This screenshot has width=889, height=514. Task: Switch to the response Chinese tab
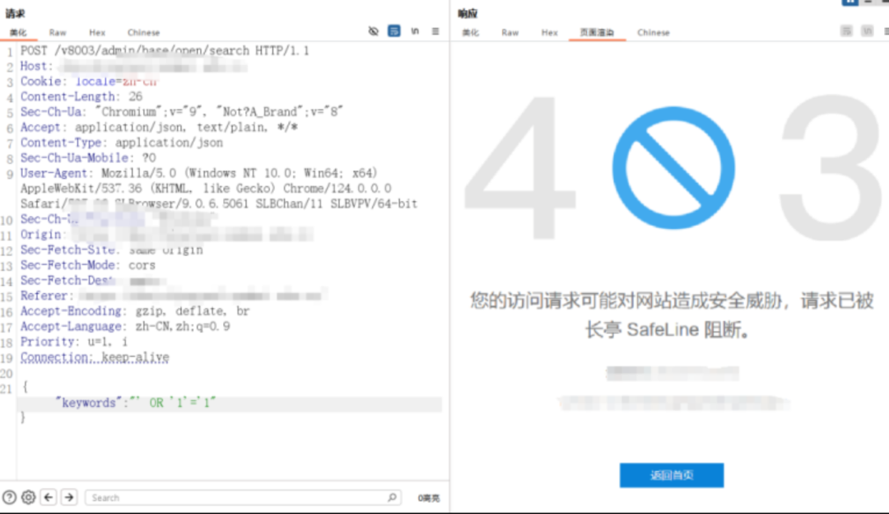point(653,32)
